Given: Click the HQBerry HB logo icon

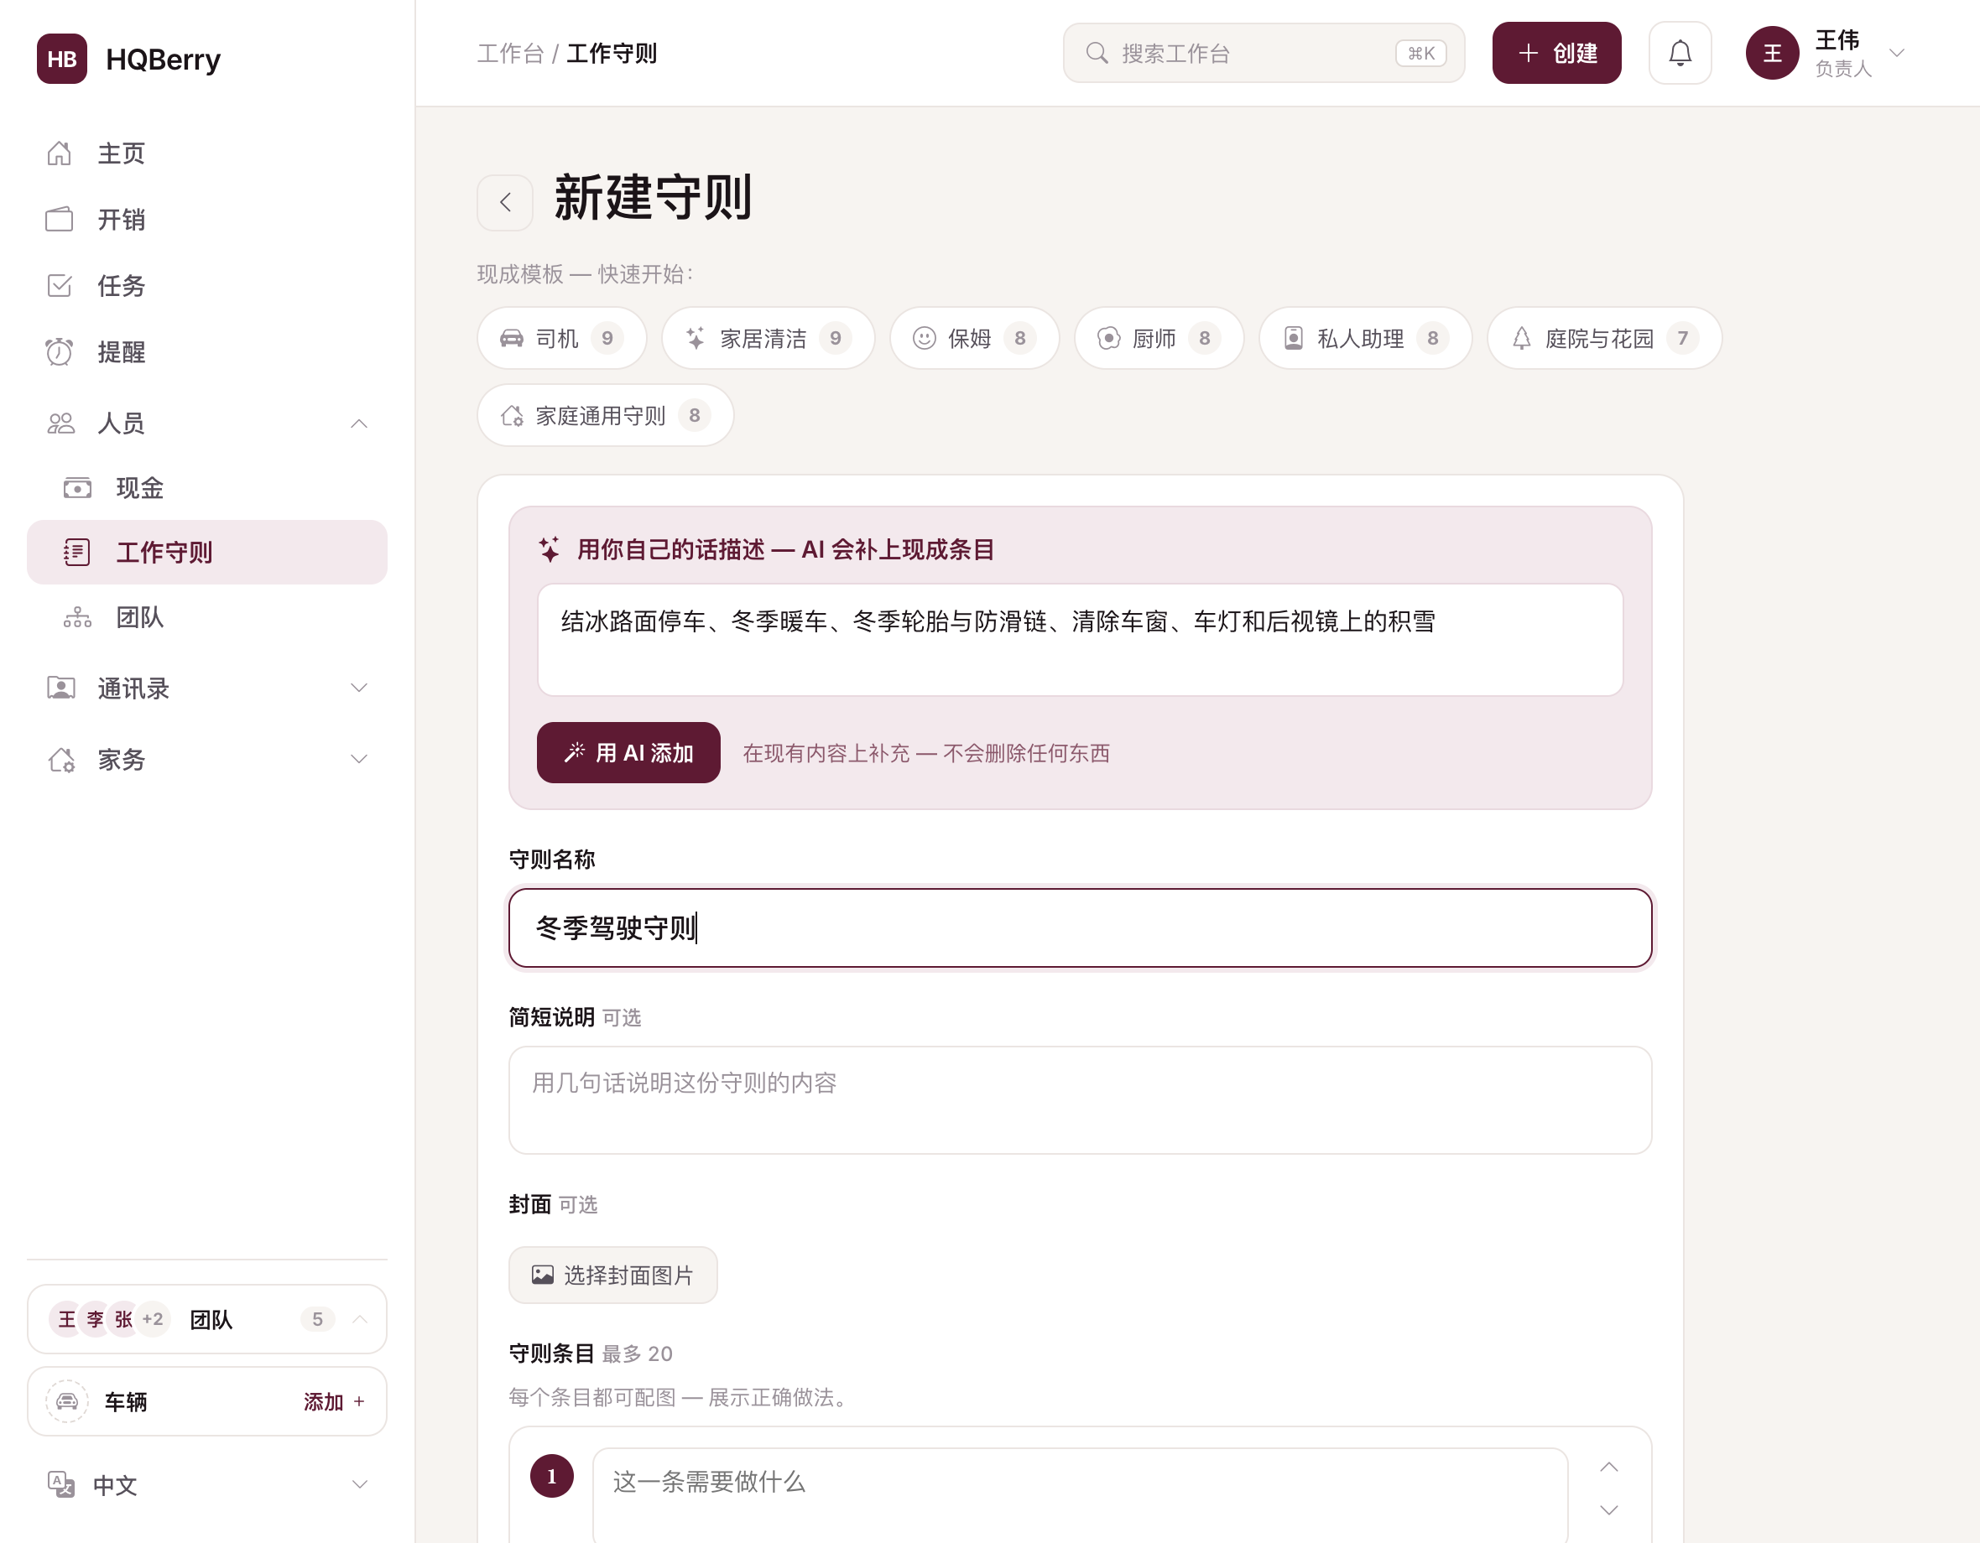Looking at the screenshot, I should [x=61, y=59].
